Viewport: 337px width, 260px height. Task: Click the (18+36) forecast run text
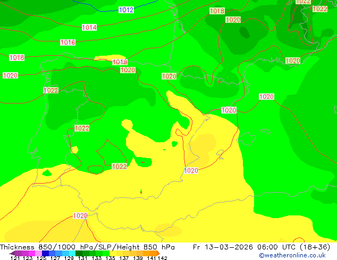pos(315,247)
